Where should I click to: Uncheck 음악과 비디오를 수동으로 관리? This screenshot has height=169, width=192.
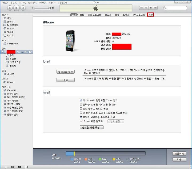(81, 117)
